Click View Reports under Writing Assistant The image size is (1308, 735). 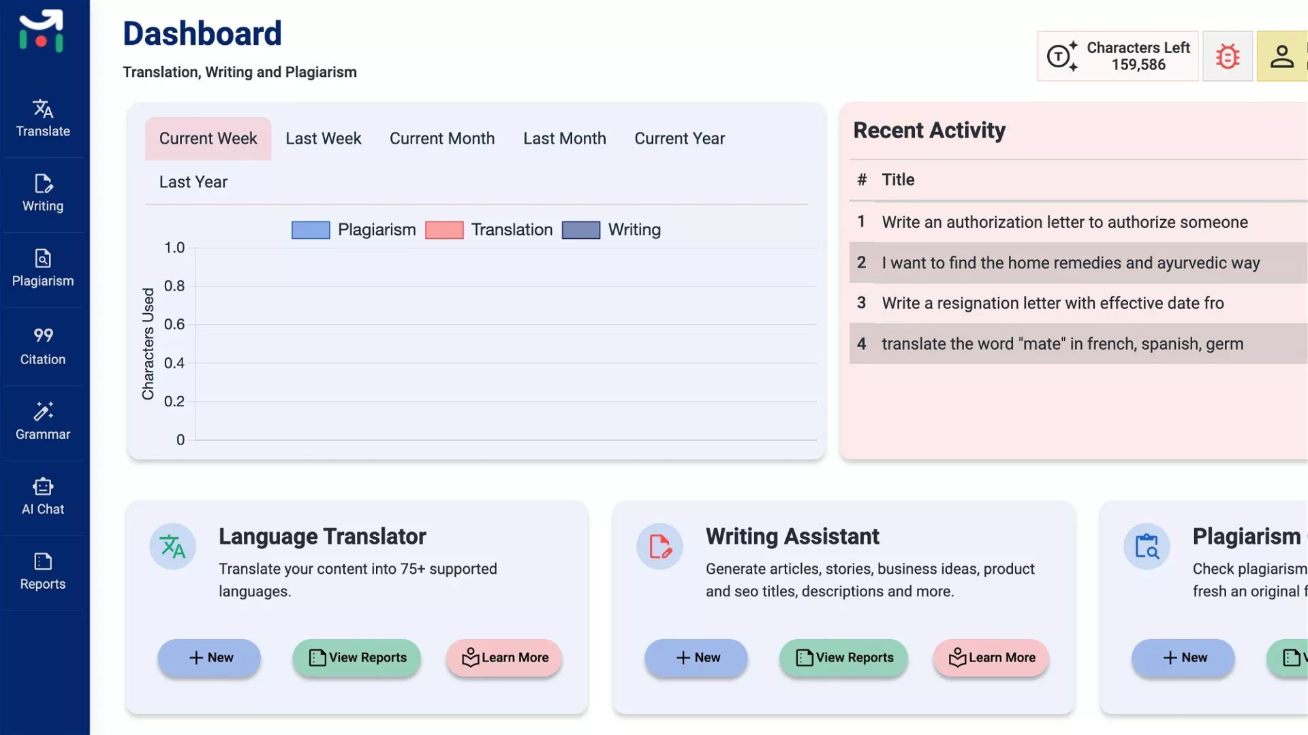(843, 657)
